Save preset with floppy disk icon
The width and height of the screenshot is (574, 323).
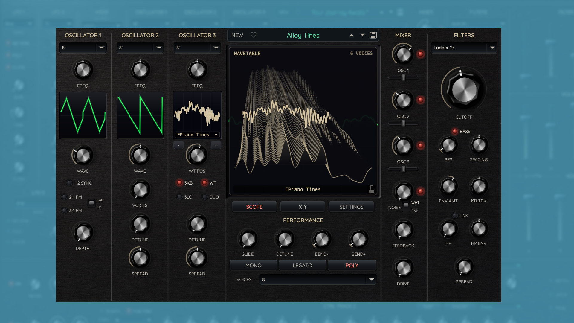pos(373,35)
